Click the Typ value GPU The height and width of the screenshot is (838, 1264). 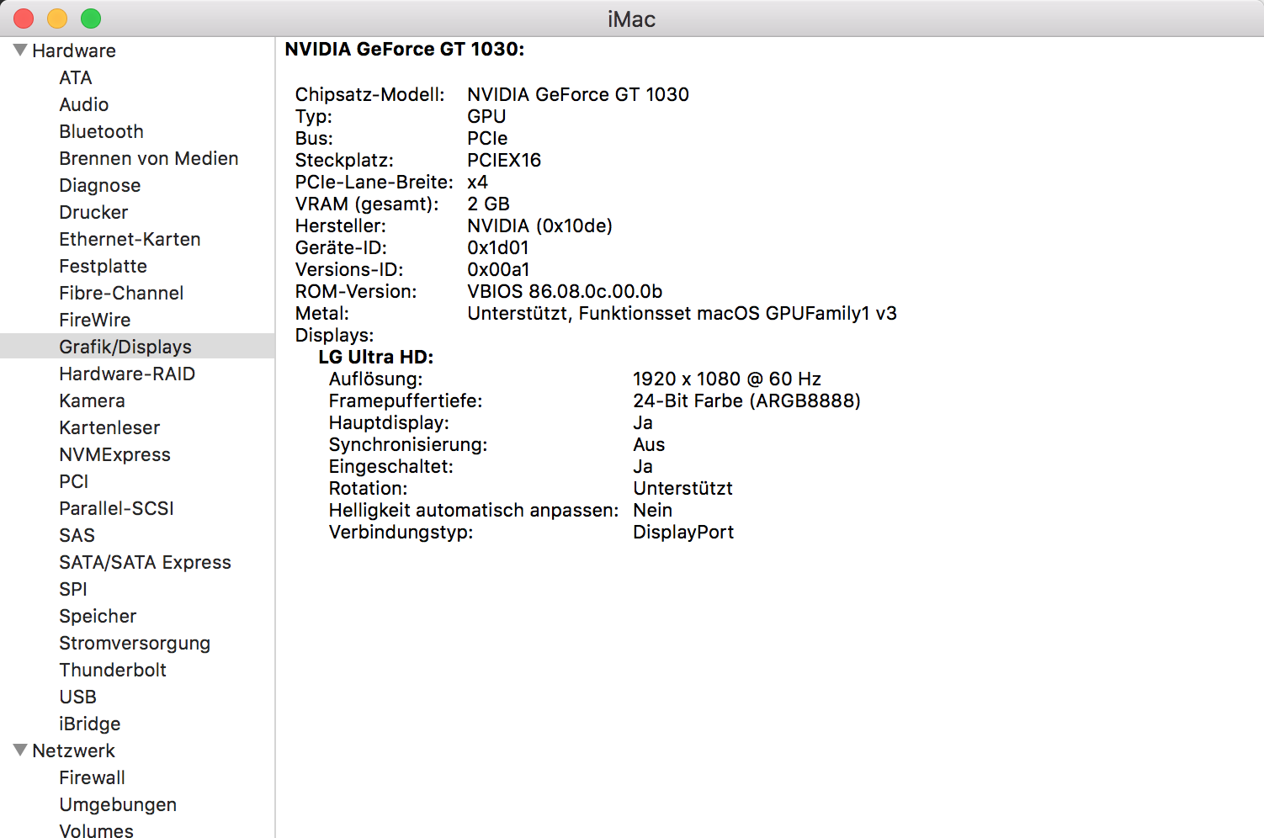pos(486,116)
